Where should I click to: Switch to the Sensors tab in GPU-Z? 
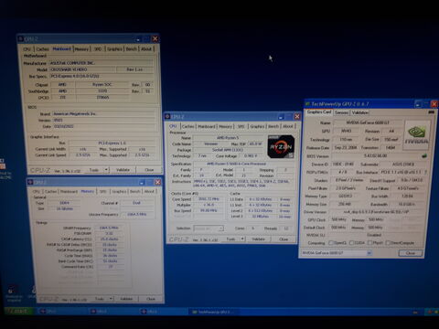[341, 112]
